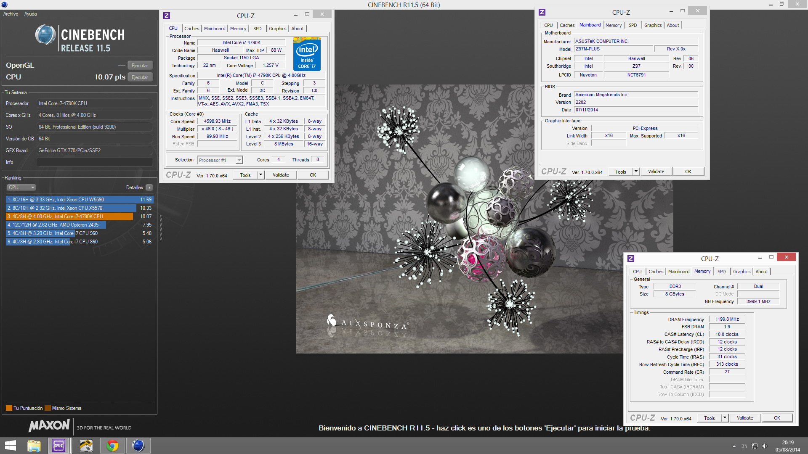808x454 pixels.
Task: Click the GeForce GTX 770 GFX Board field
Action: [94, 150]
